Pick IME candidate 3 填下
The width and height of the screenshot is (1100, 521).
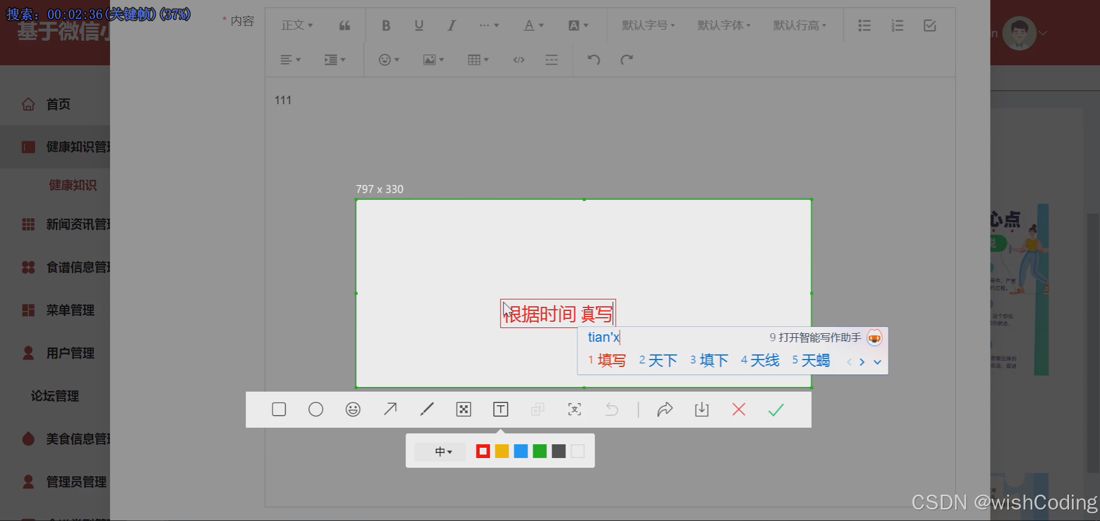pyautogui.click(x=709, y=360)
